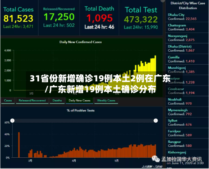Image resolution: width=209 pixels, height=169 pixels.
Task: Choose Cumilla in case distribution list
Action: click(x=187, y=59)
